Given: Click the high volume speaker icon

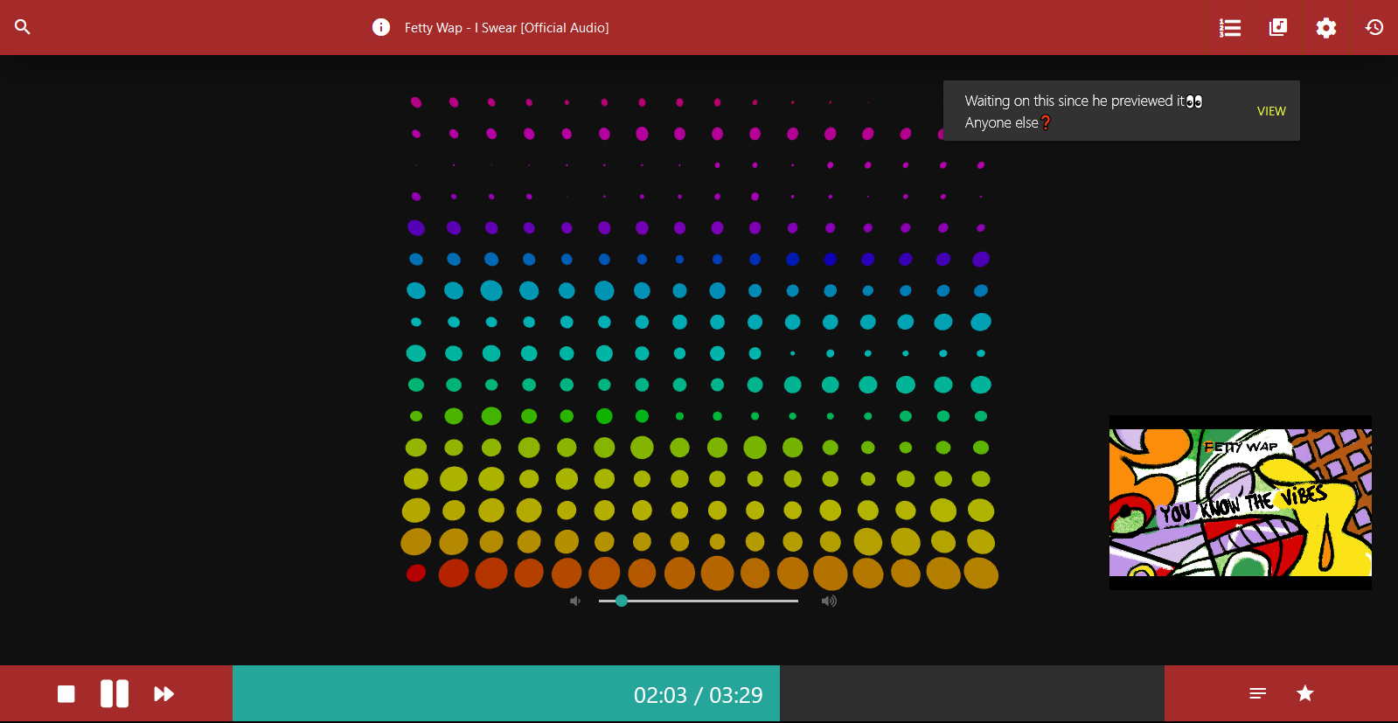Looking at the screenshot, I should [x=829, y=601].
